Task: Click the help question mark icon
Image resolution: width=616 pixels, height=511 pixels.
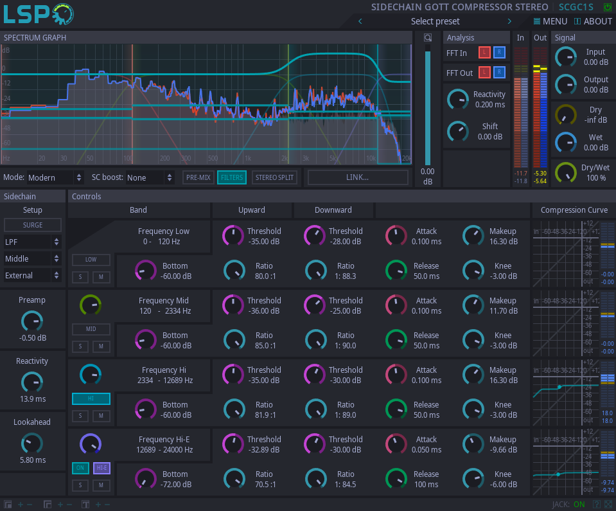Action: (597, 505)
